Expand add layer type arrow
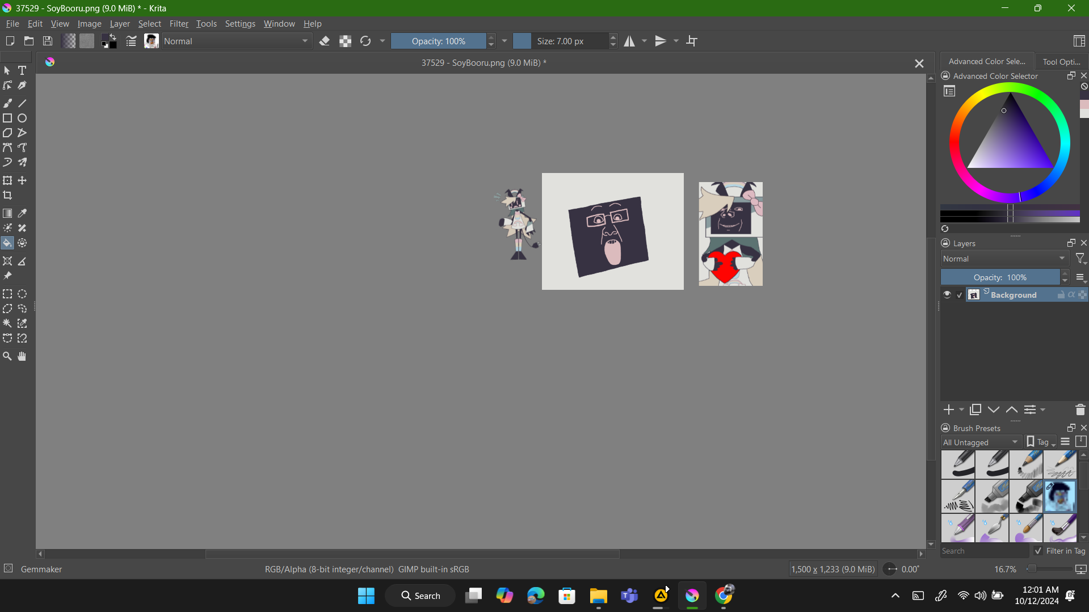 pyautogui.click(x=961, y=410)
